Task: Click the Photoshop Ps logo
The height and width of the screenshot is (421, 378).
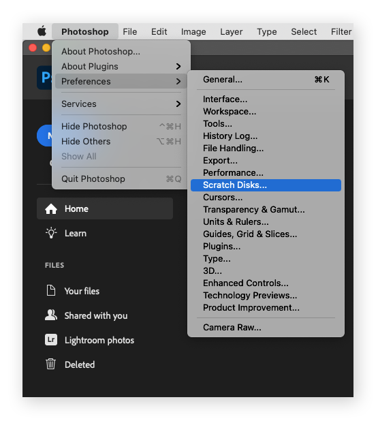Action: [x=44, y=78]
